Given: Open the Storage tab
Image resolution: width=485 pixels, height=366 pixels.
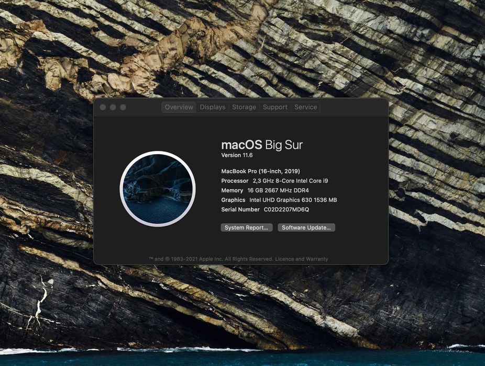Looking at the screenshot, I should (244, 107).
